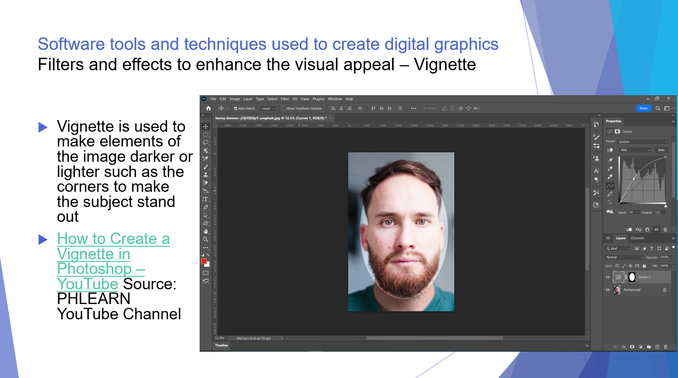This screenshot has width=678, height=378.
Task: Select the Path Selection arrow tool
Action: 206,215
